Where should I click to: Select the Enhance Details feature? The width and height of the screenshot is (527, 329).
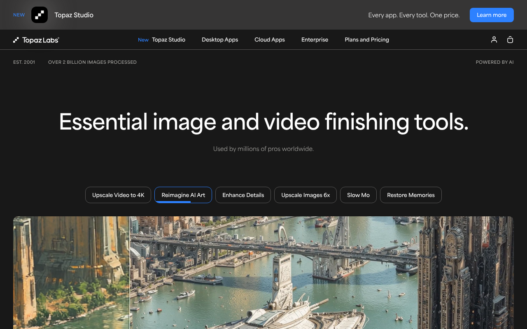[243, 195]
